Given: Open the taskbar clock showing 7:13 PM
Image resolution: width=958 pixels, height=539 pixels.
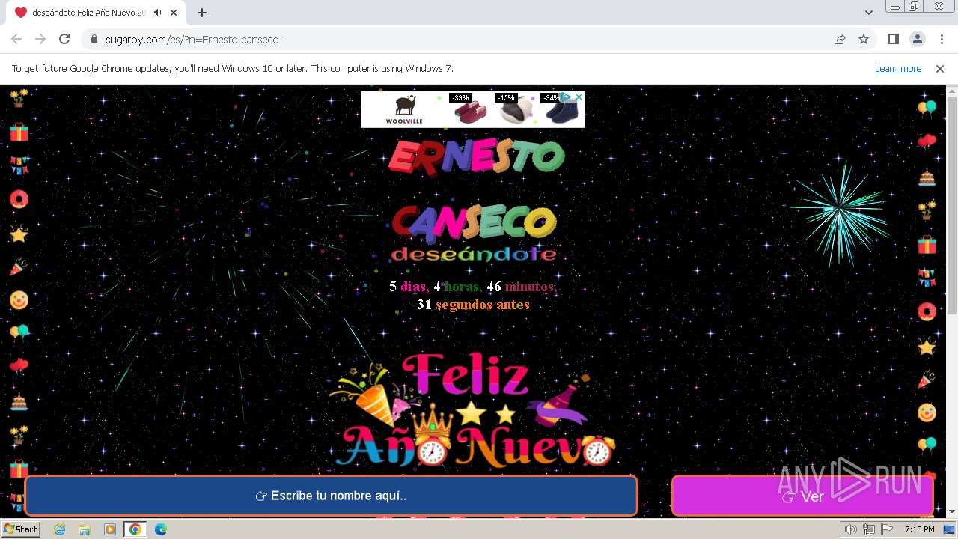Looking at the screenshot, I should point(919,529).
